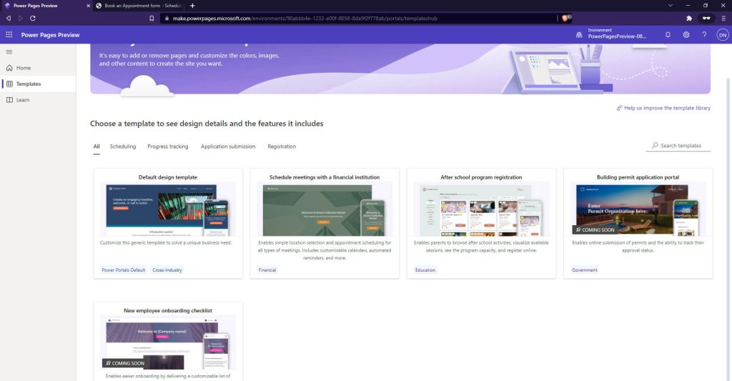The height and width of the screenshot is (381, 732).
Task: Open the notifications bell icon
Action: click(x=668, y=34)
